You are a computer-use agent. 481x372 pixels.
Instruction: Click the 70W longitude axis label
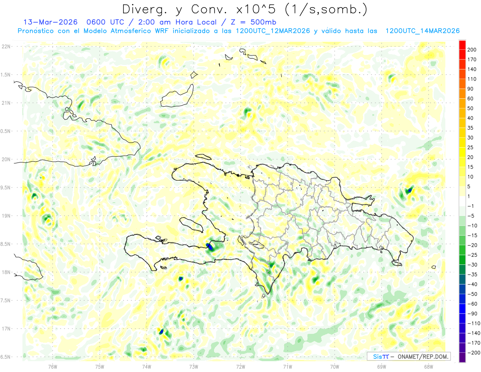pos(334,366)
